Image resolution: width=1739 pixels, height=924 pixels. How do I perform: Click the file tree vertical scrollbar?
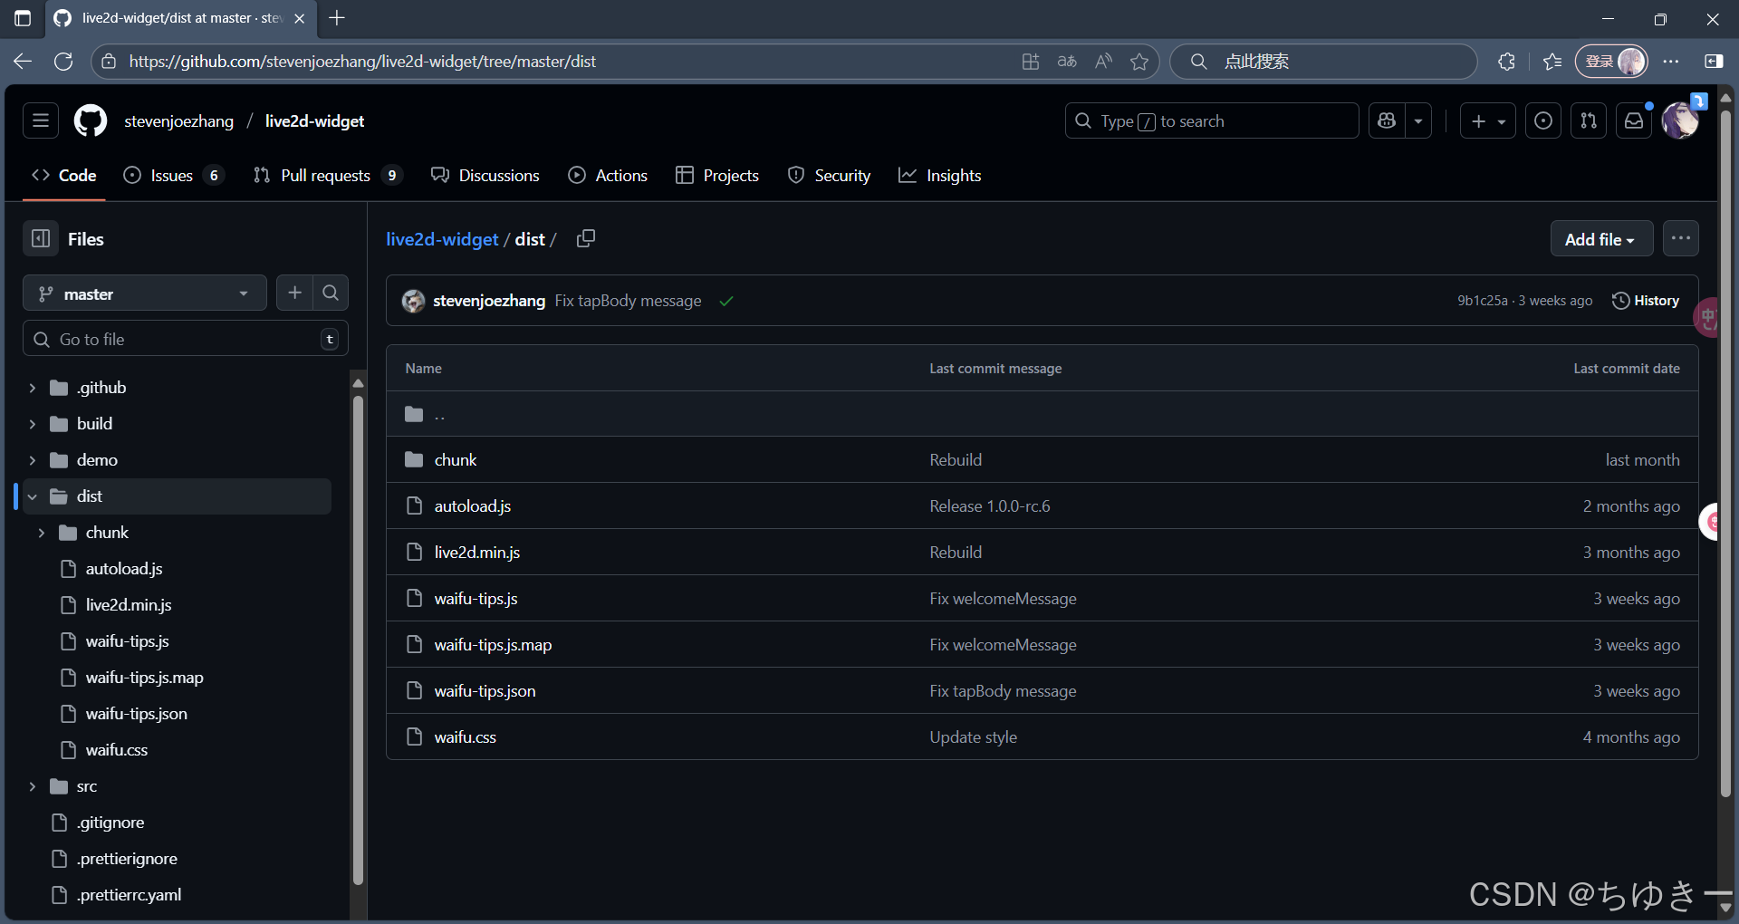pos(358,639)
